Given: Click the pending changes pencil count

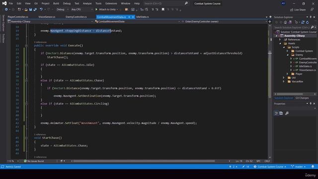Looking at the screenshot, I should [x=245, y=167].
